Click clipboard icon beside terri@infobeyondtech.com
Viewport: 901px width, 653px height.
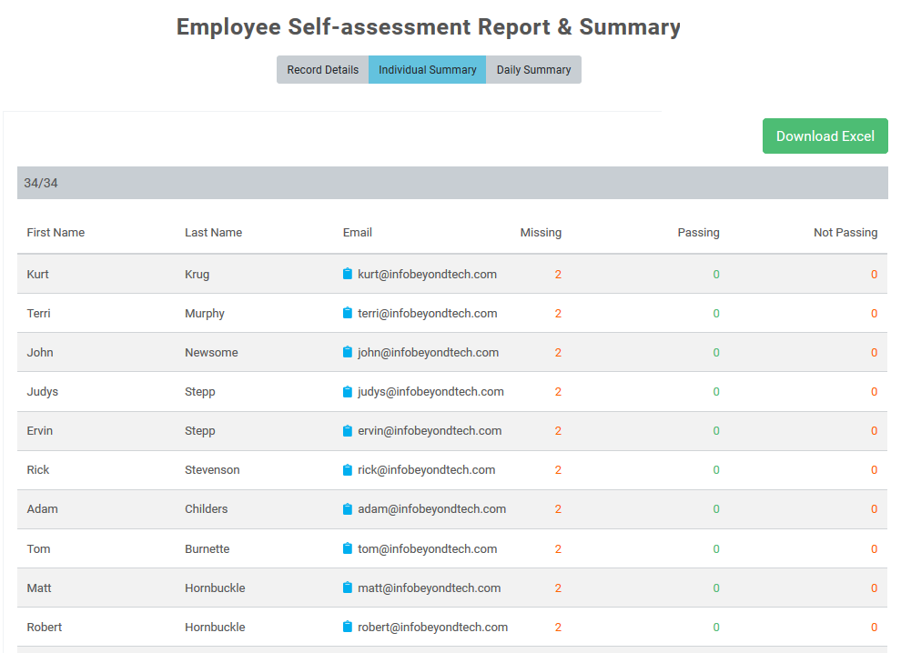coord(347,313)
